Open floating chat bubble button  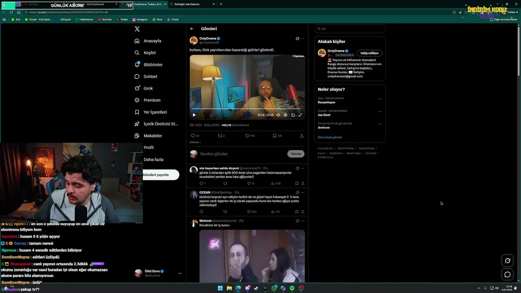[508, 275]
